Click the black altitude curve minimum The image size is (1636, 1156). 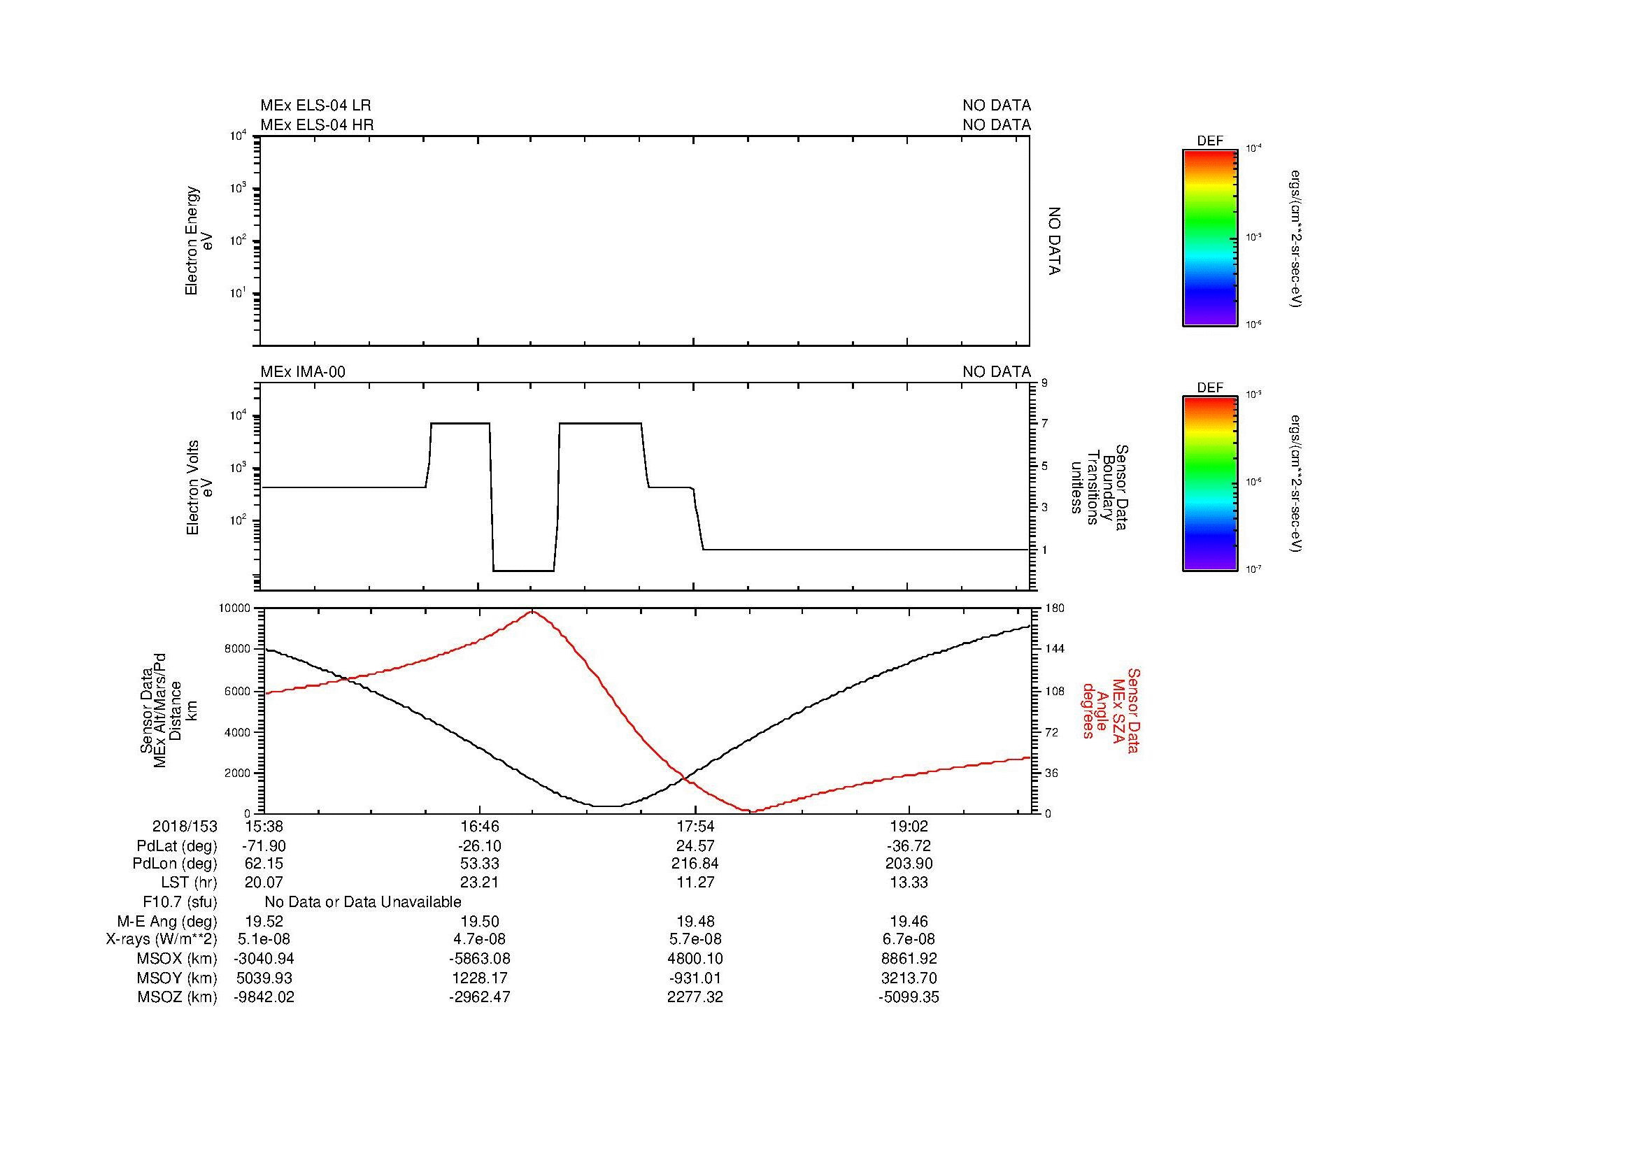click(608, 806)
